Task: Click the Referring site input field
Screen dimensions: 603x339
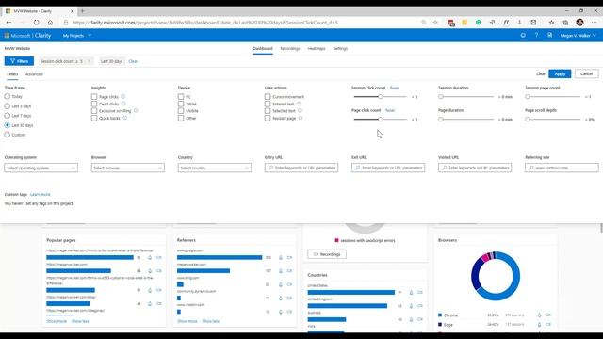Action: 562,168
